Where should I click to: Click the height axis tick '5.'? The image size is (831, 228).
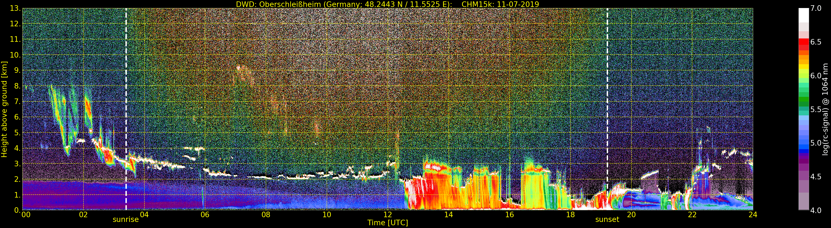point(17,133)
